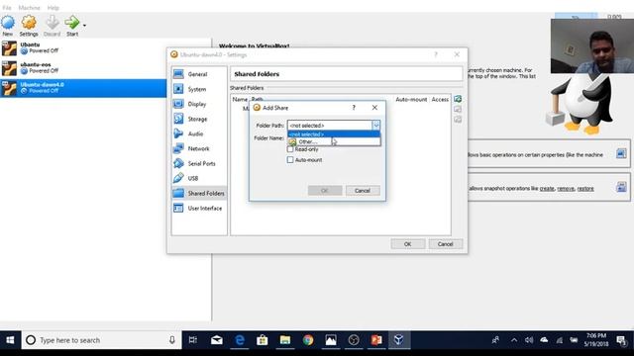
Task: Click OK in the Settings dialog
Action: (407, 244)
